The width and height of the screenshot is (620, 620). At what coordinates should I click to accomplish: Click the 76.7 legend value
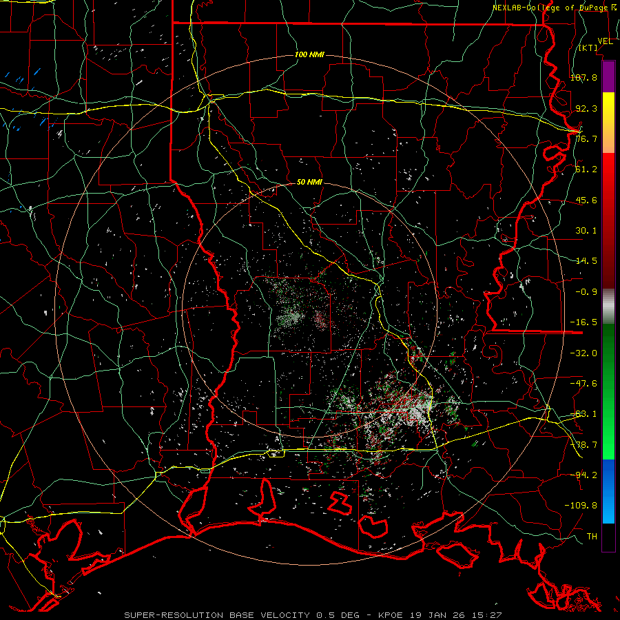click(586, 138)
